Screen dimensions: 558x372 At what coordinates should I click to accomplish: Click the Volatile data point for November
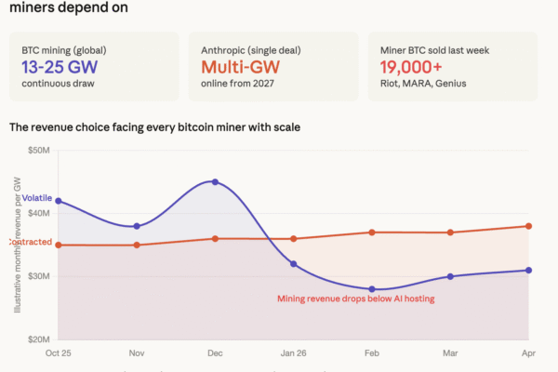(x=137, y=226)
